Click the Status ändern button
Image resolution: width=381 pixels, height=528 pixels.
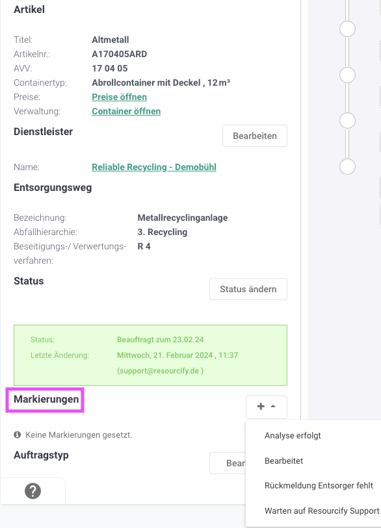click(248, 289)
